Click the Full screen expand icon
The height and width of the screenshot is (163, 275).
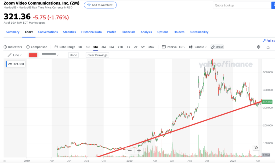[264, 41]
